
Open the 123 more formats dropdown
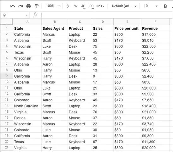[x=100, y=6]
